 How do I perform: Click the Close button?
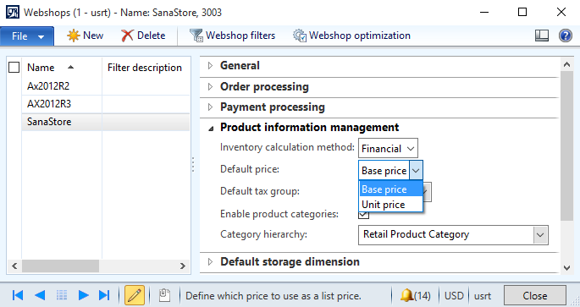pos(534,295)
